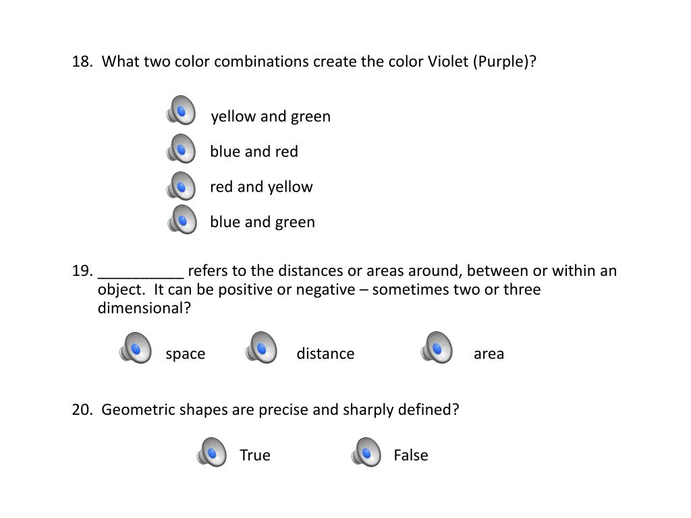The width and height of the screenshot is (691, 518).
Task: Pick the 'space' answer label
Action: coord(186,355)
